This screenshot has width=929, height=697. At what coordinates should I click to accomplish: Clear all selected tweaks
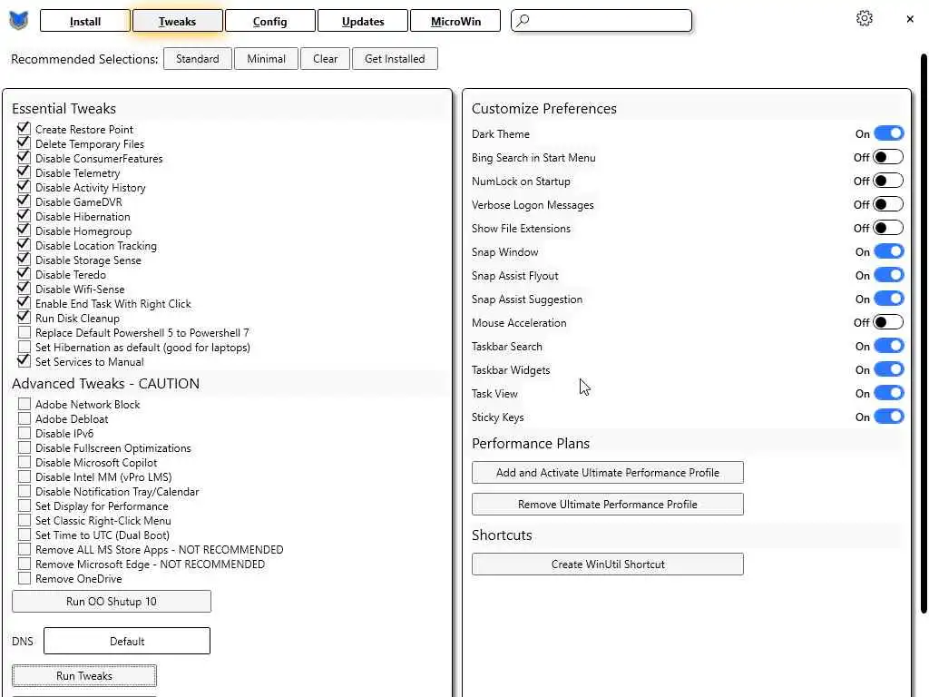pyautogui.click(x=326, y=59)
